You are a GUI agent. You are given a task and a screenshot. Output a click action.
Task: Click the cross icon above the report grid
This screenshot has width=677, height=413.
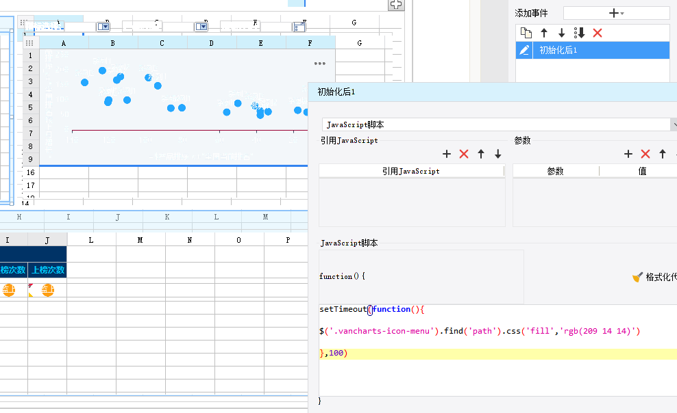[x=396, y=5]
